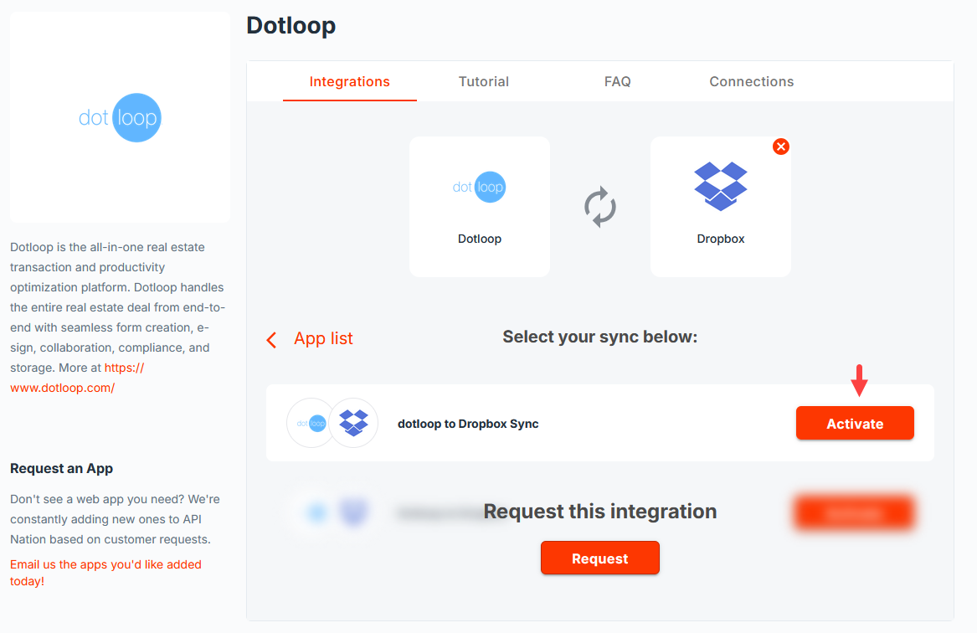
Task: Activate the dotloop to Dropbox Sync
Action: coord(855,424)
